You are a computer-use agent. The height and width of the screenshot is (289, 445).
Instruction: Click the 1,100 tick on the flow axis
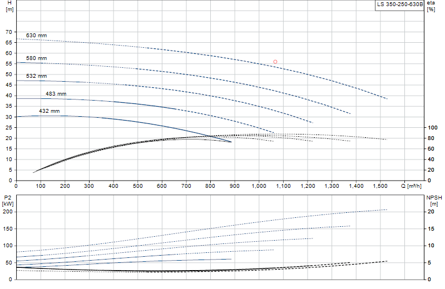(283, 186)
